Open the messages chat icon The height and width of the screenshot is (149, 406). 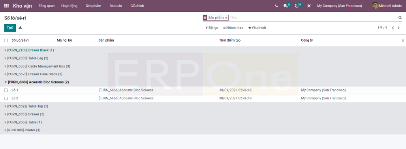click(285, 6)
